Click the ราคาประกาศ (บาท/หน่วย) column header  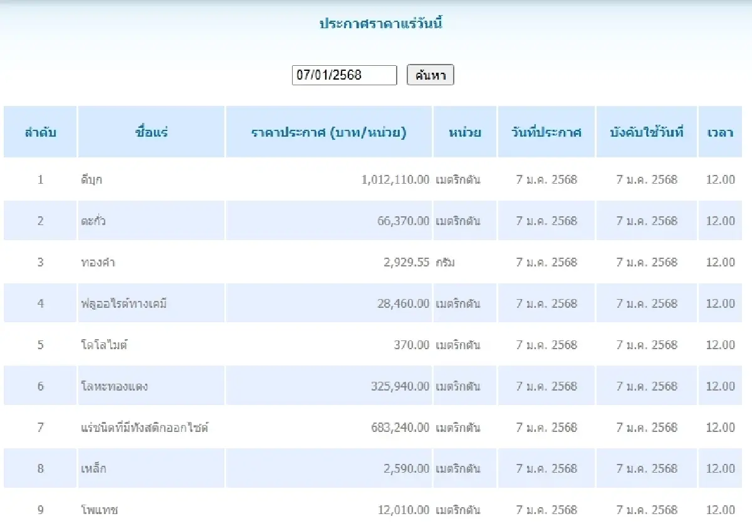pyautogui.click(x=329, y=132)
